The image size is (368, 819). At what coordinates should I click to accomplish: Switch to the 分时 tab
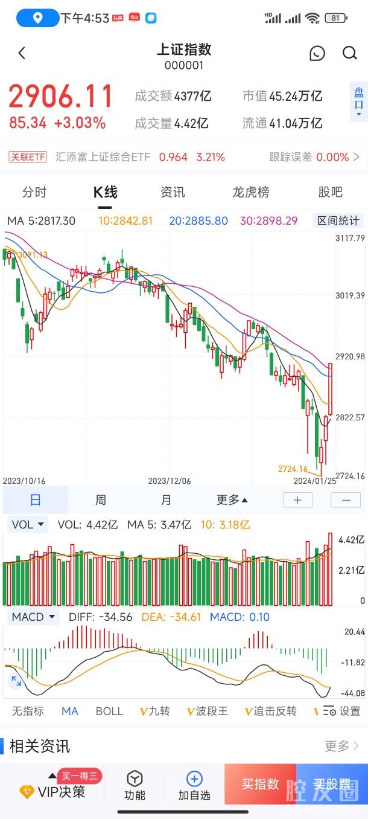click(34, 192)
